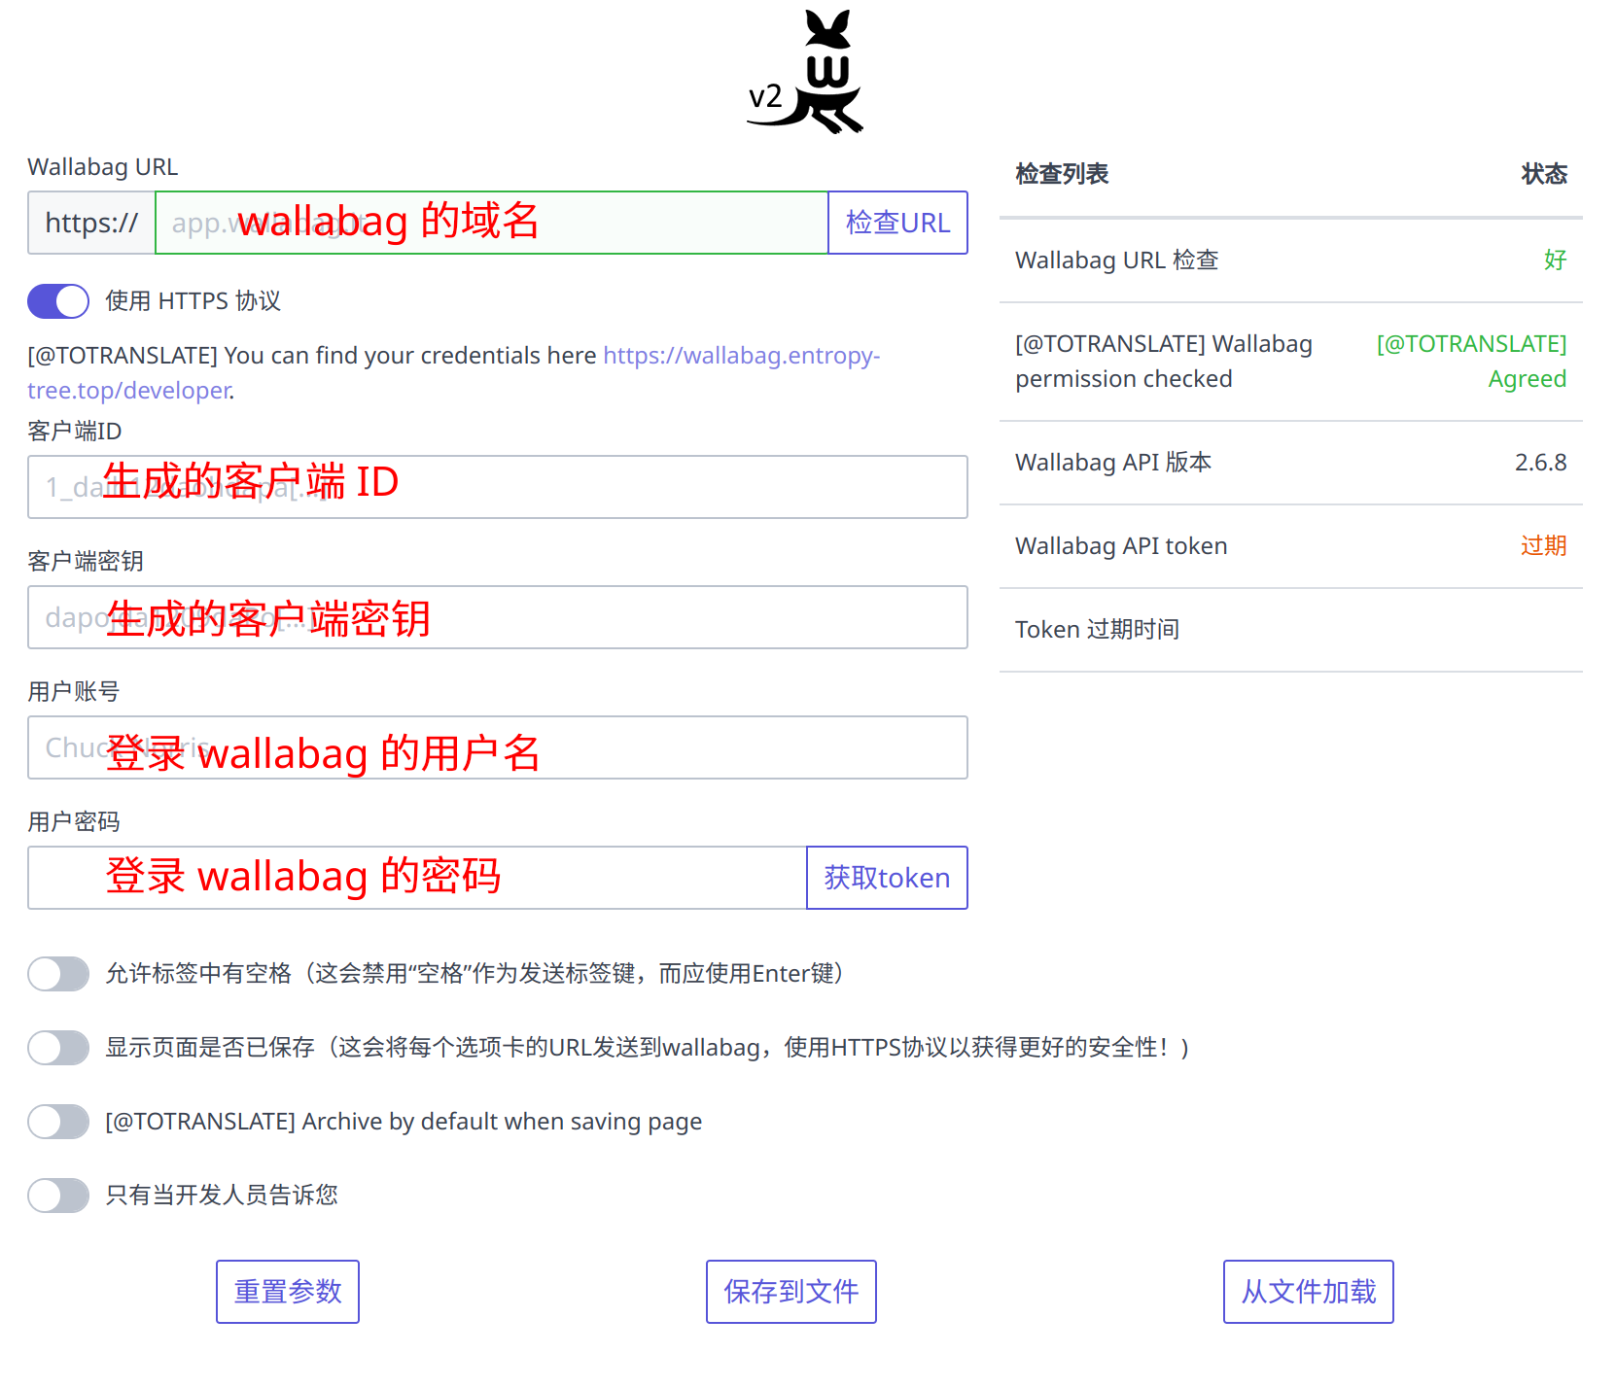Focus the 用户密码 input field
This screenshot has width=1616, height=1388.
click(417, 878)
